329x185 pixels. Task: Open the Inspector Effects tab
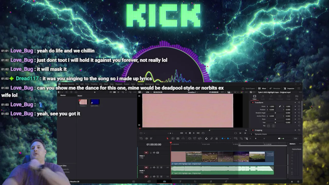point(271,97)
